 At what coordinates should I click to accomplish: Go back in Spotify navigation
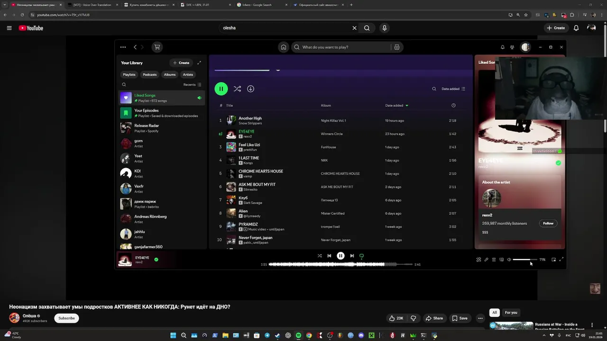[135, 47]
